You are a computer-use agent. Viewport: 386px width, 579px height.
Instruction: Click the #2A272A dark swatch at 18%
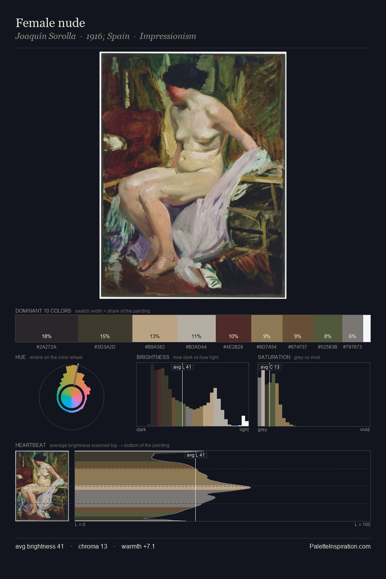coord(47,328)
